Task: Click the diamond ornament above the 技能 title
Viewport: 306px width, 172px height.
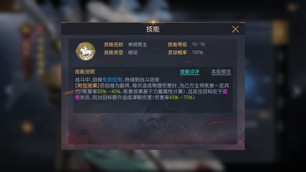Action: [153, 22]
